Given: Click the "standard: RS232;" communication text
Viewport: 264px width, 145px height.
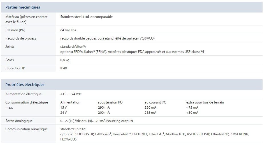Looking at the screenshot, I should coord(73,129).
